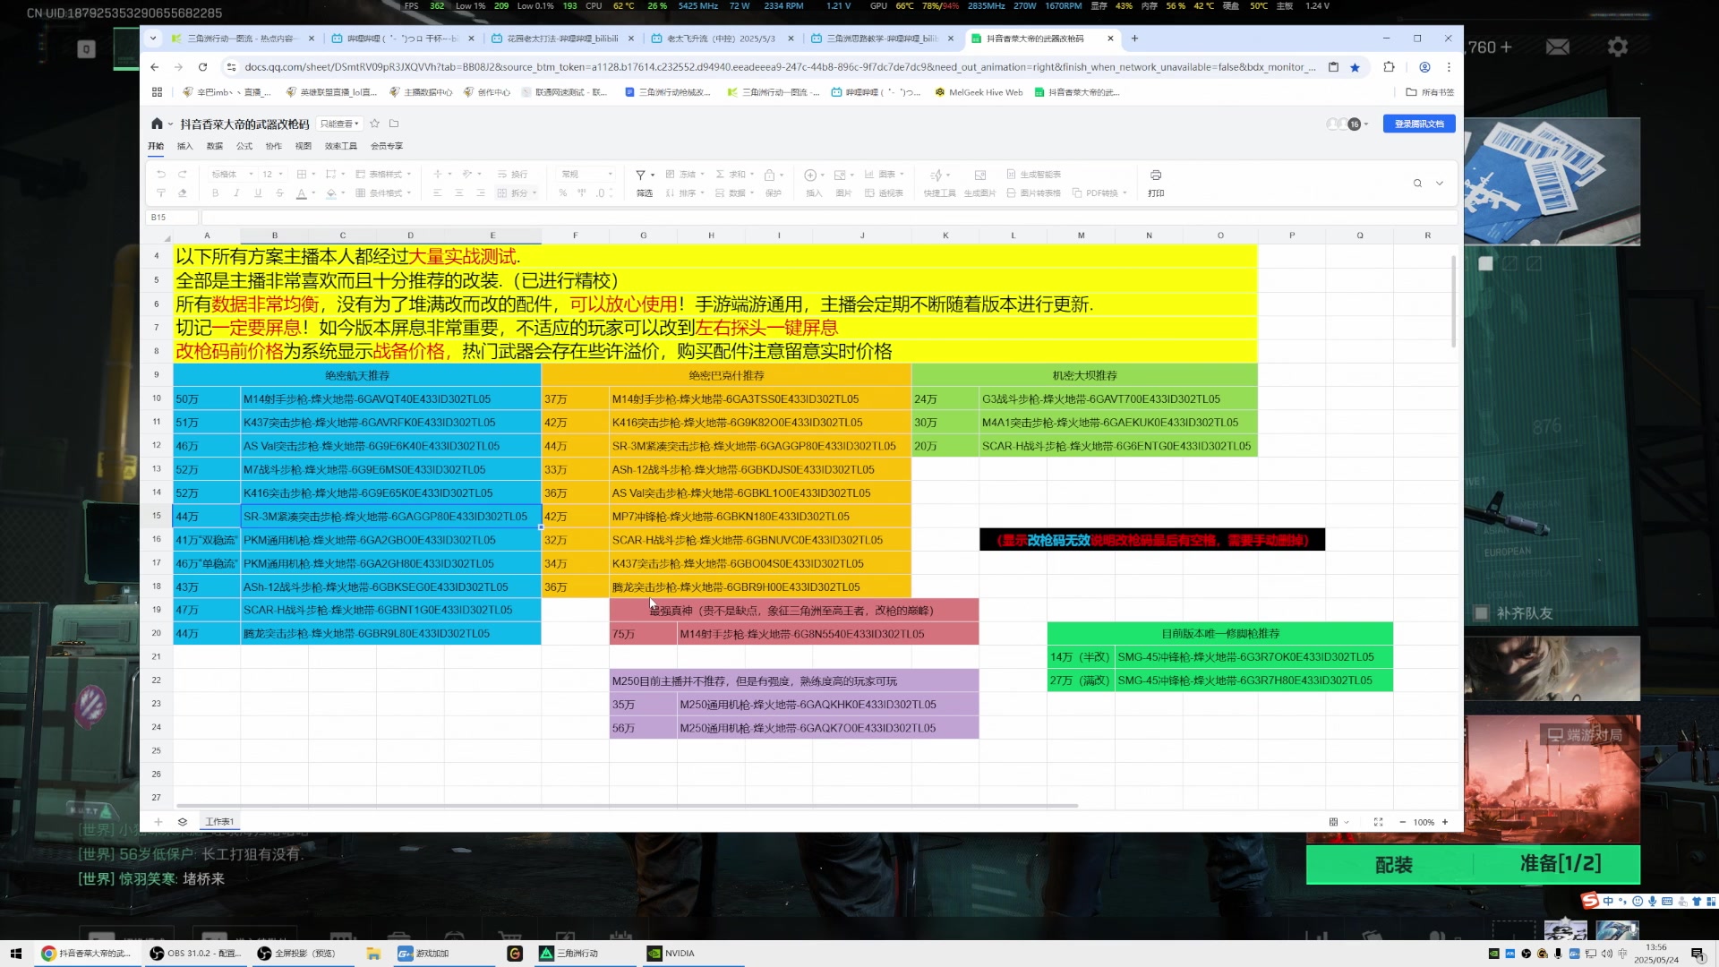Toggle underline formatting
The height and width of the screenshot is (967, 1719).
(x=258, y=193)
